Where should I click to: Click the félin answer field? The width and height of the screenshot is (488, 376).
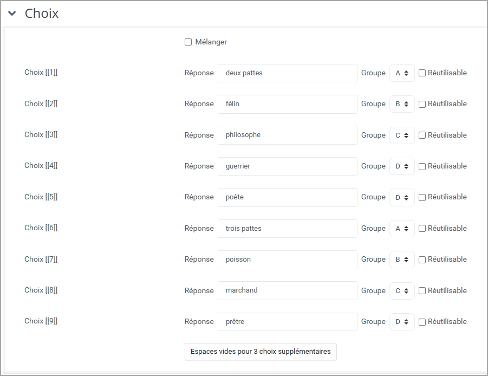pyautogui.click(x=287, y=104)
